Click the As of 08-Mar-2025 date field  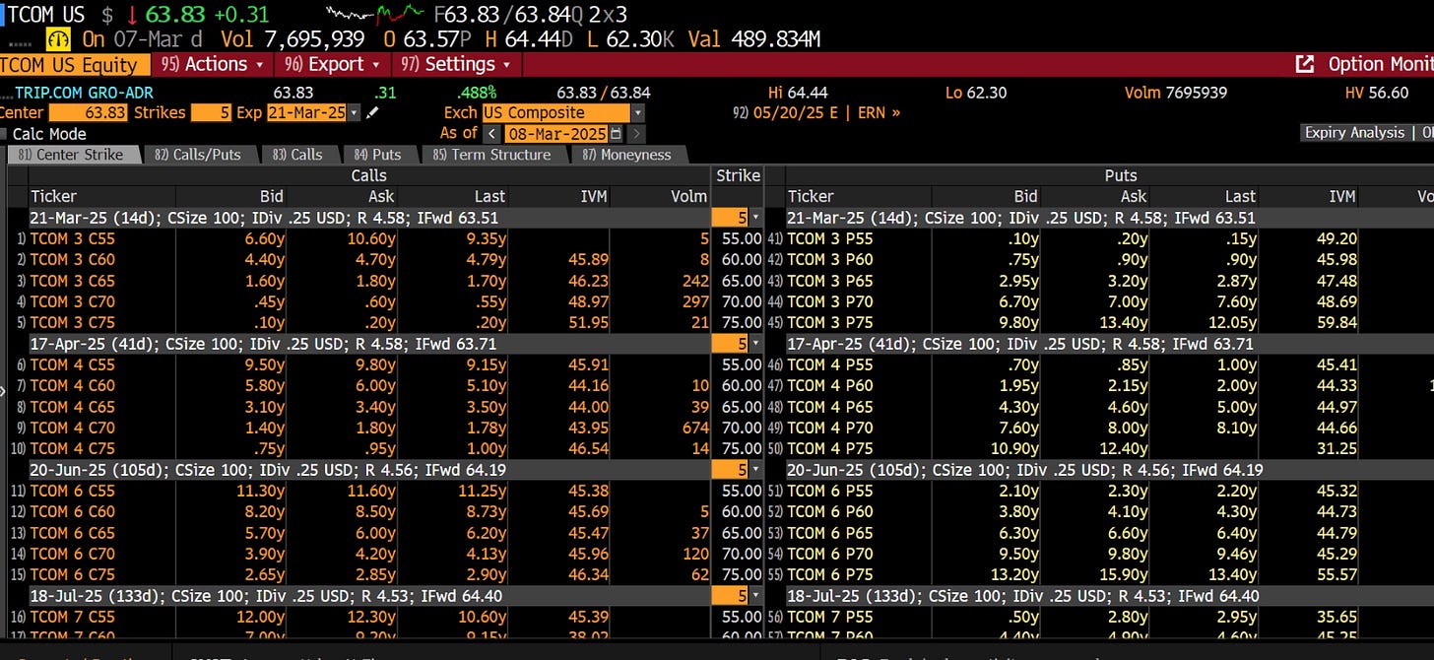click(x=558, y=133)
